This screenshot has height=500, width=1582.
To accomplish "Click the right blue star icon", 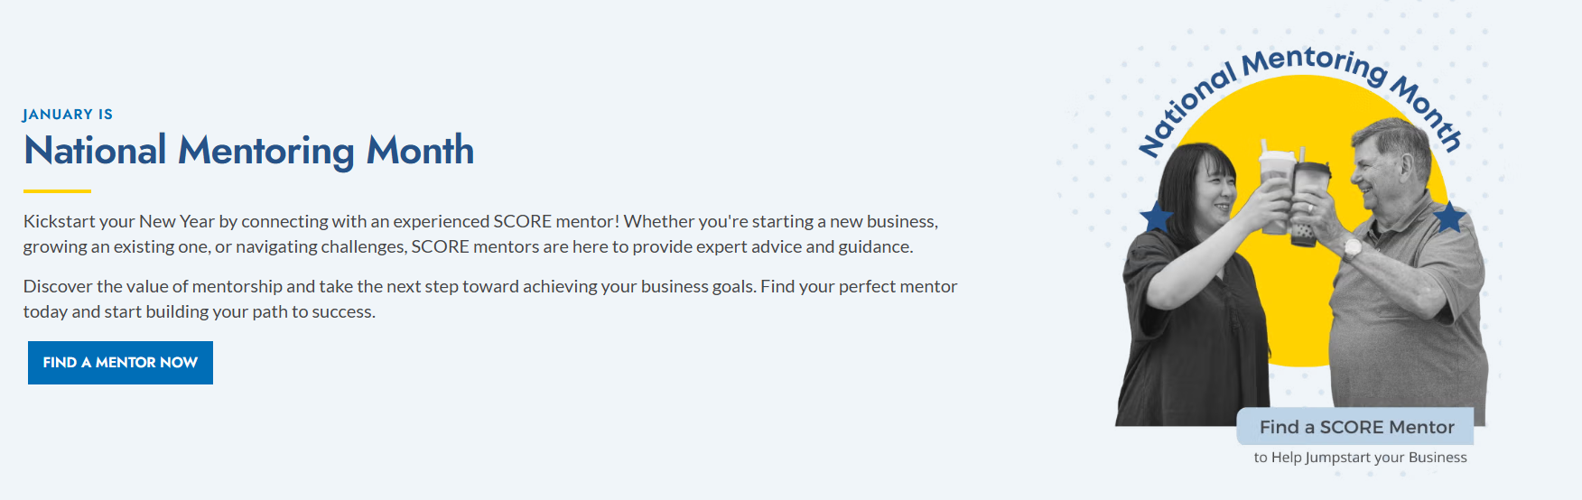I will point(1449,218).
